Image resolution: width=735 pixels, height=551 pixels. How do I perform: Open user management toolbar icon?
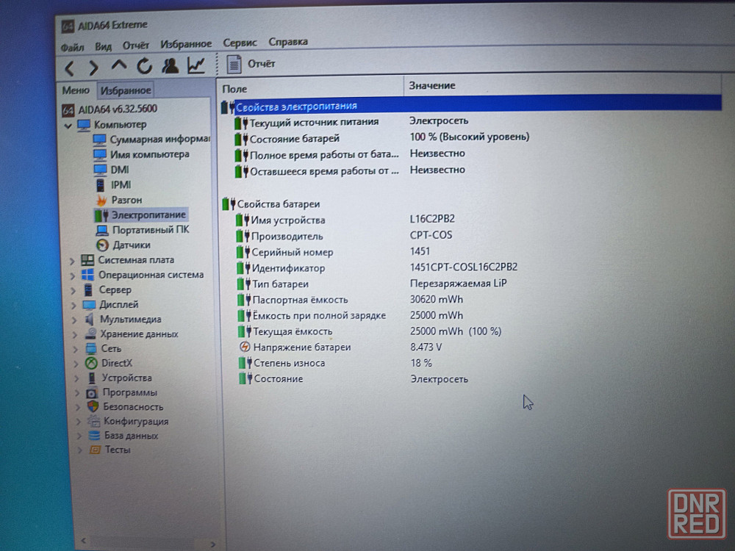pos(171,65)
